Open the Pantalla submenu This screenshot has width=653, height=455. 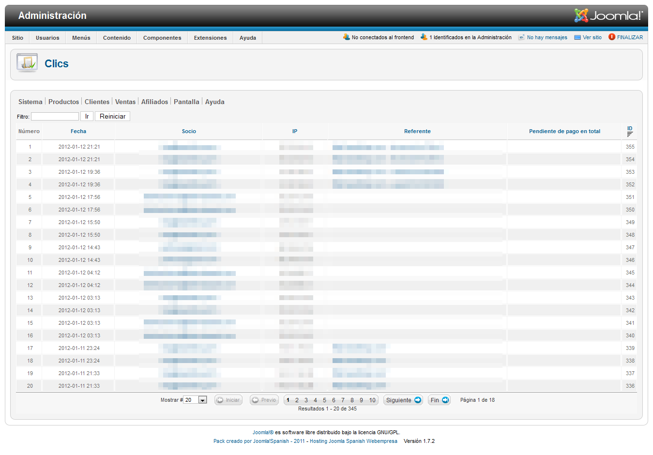[x=186, y=102]
